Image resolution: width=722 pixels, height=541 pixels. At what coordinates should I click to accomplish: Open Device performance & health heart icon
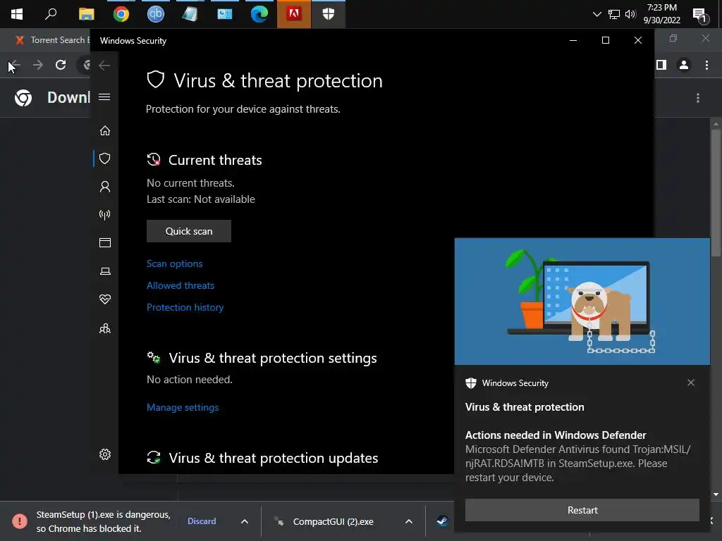(x=105, y=299)
